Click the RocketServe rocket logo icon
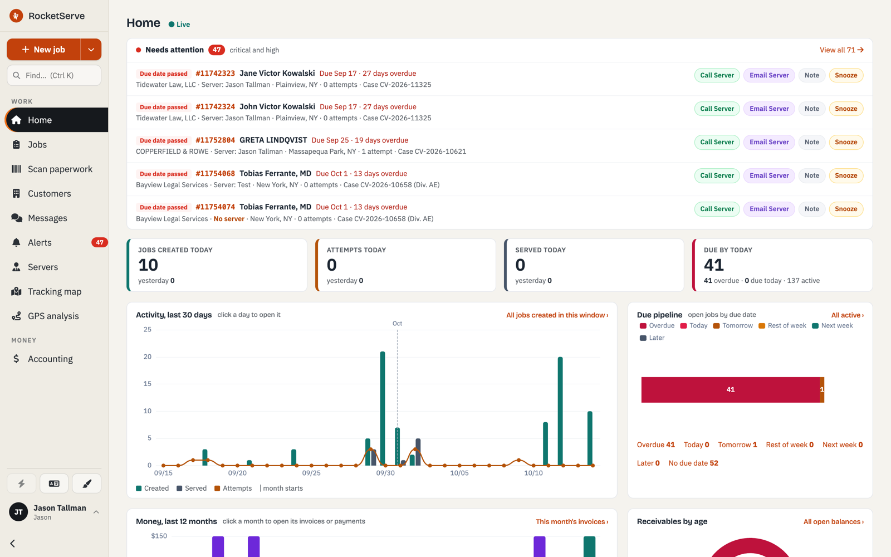This screenshot has width=891, height=557. coord(16,16)
